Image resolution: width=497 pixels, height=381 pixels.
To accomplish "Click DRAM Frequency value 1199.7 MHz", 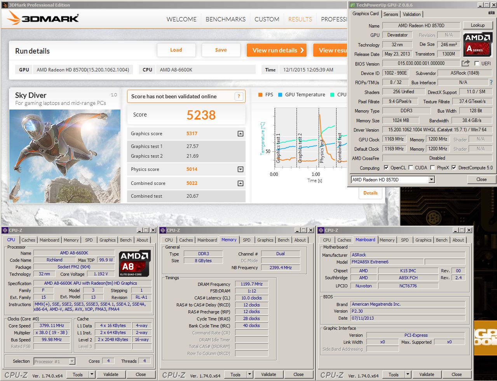I will [251, 284].
